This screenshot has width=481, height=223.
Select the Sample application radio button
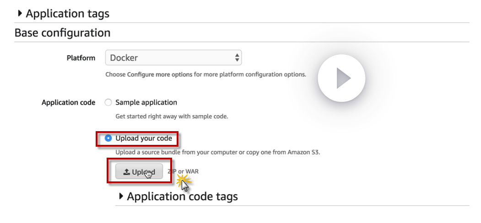(x=108, y=102)
